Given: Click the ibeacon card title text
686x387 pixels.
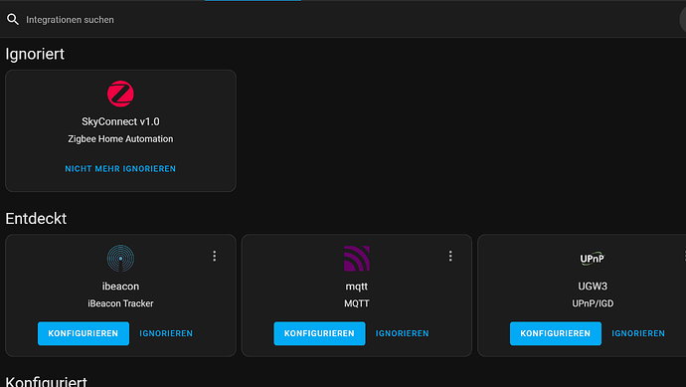Looking at the screenshot, I should (120, 287).
